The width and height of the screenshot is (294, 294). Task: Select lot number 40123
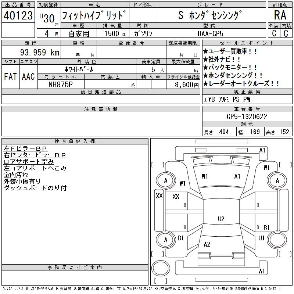18,15
